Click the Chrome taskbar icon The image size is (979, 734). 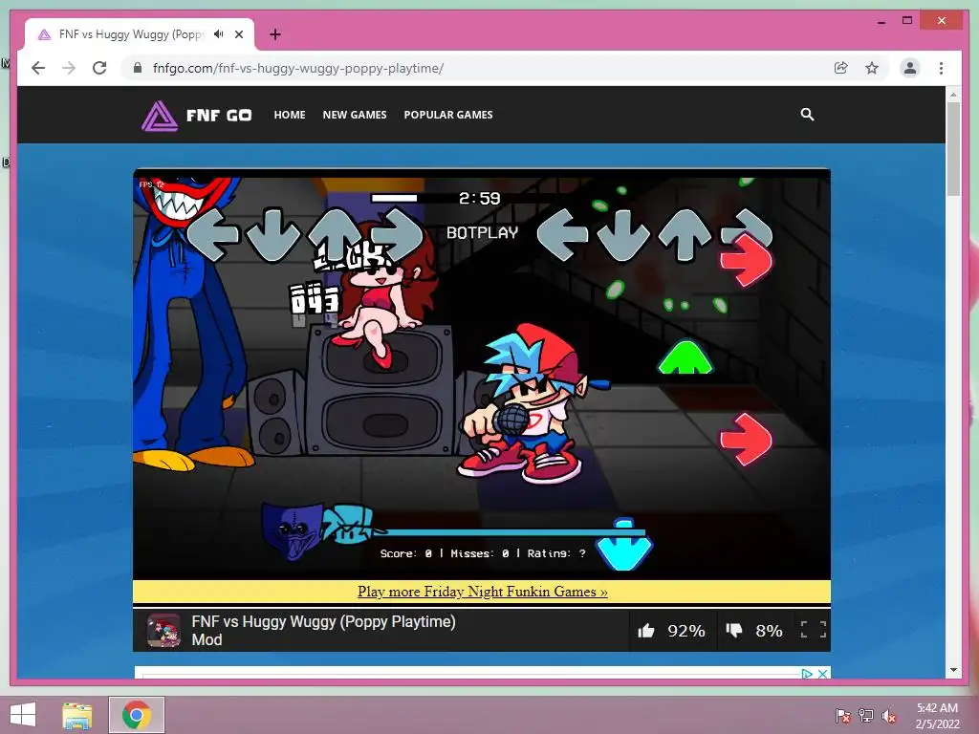(x=137, y=715)
